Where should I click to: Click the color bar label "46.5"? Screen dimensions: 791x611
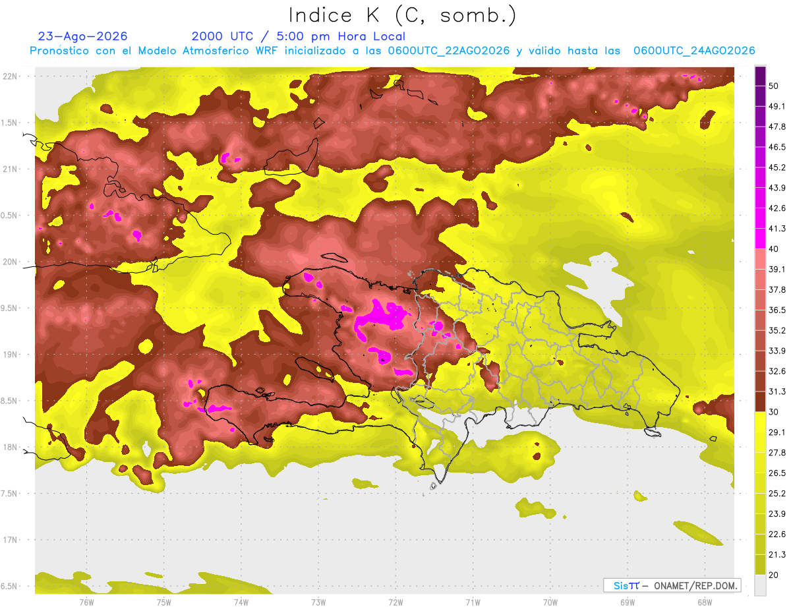click(777, 147)
